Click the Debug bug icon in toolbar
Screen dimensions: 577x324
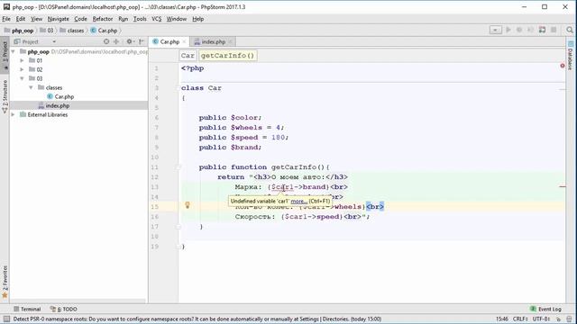519,30
